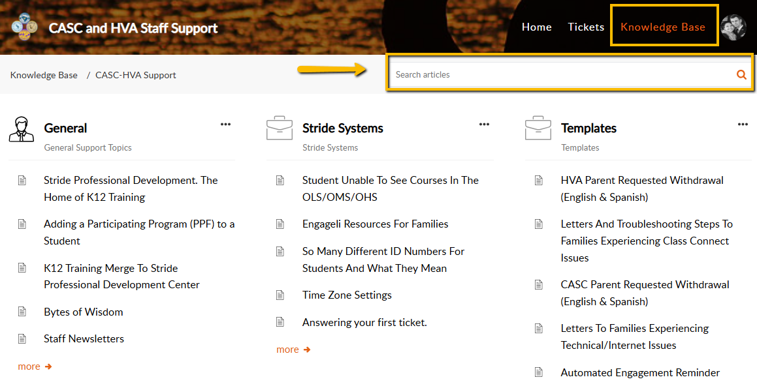Open Student Unable To See Courses article

coord(391,188)
